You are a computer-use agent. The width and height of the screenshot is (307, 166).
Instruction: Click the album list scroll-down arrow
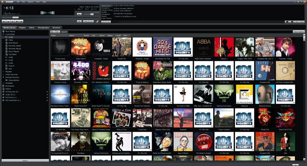click(x=304, y=159)
